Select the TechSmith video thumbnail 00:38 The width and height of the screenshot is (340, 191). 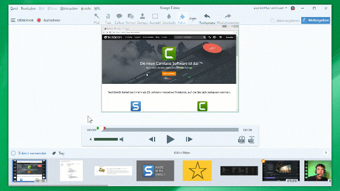coord(29,171)
